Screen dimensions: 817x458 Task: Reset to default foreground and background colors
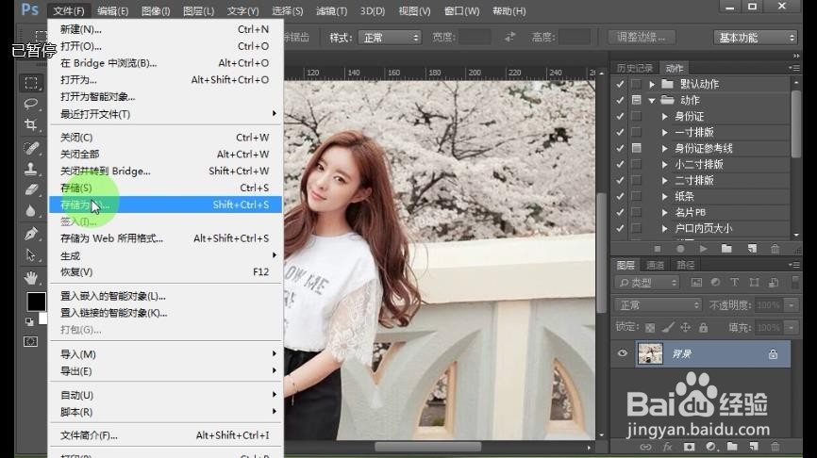click(29, 321)
